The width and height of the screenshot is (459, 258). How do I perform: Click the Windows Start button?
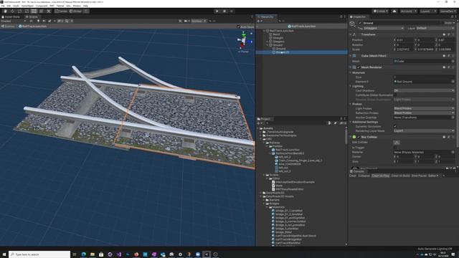[4, 254]
